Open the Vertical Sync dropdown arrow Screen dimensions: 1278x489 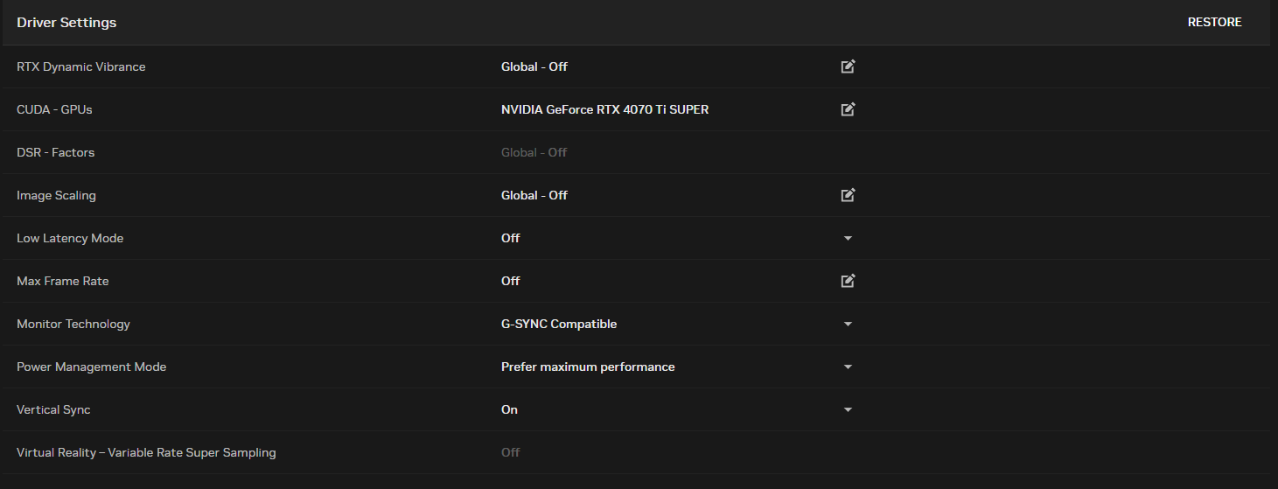(848, 409)
